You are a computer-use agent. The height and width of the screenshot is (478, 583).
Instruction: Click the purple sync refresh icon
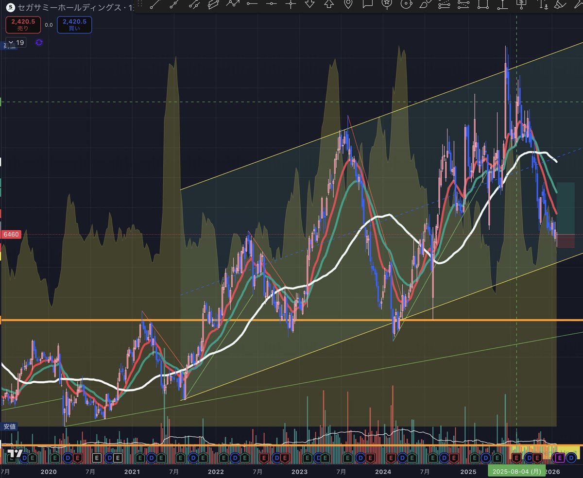39,42
